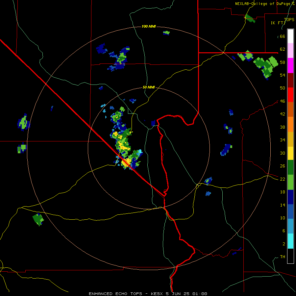Click the 22 legend value
Viewport: 296px width, 296px height.
tap(283, 179)
